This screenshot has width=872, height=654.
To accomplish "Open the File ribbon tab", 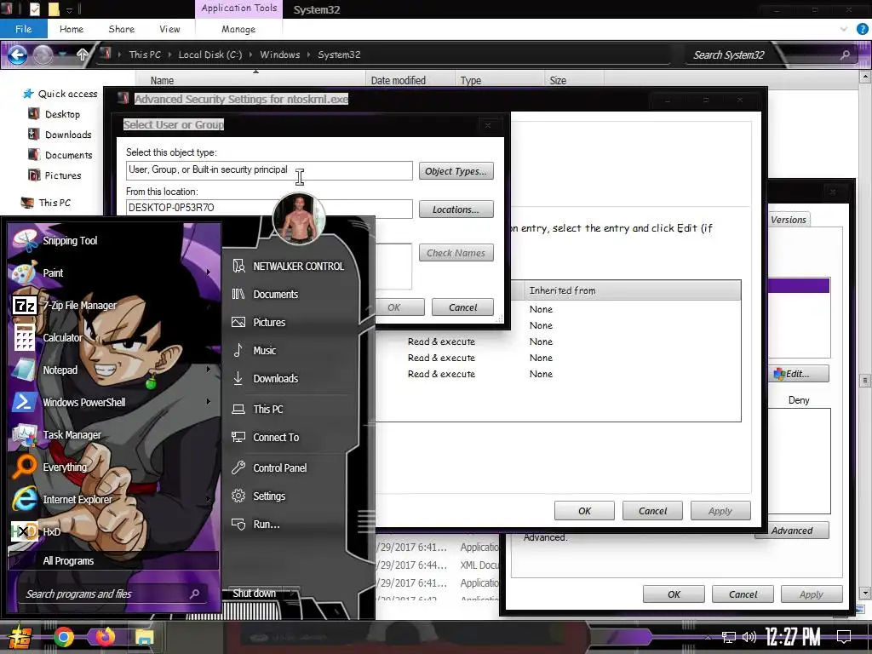I will coord(23,29).
